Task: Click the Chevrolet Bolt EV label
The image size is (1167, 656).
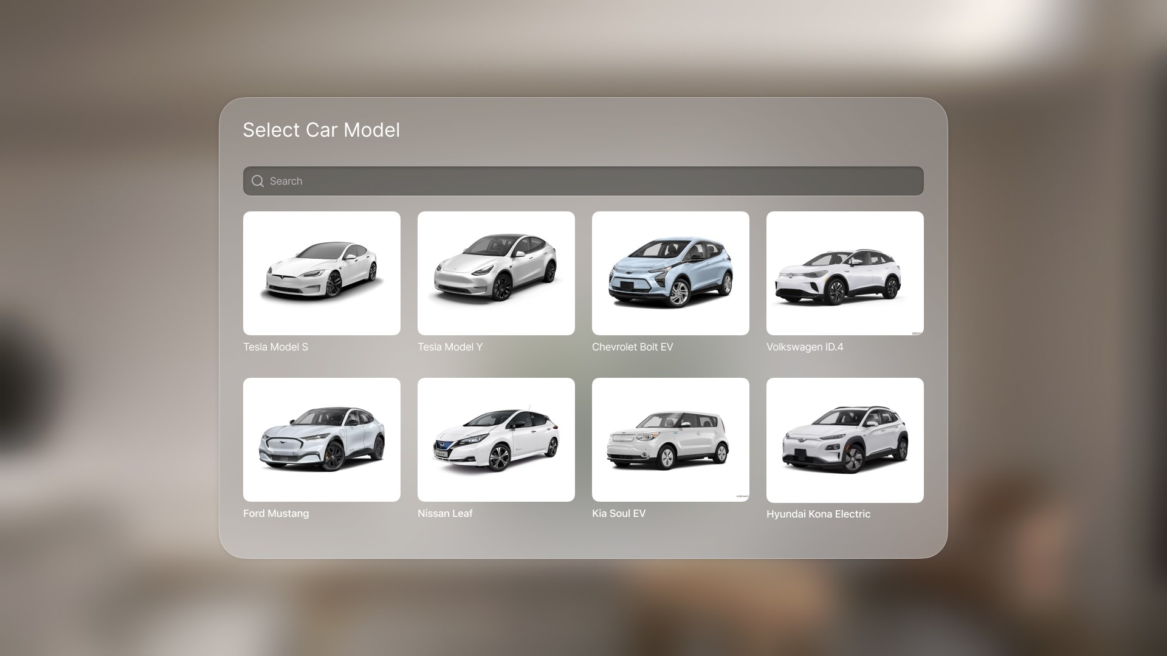Action: coord(632,347)
